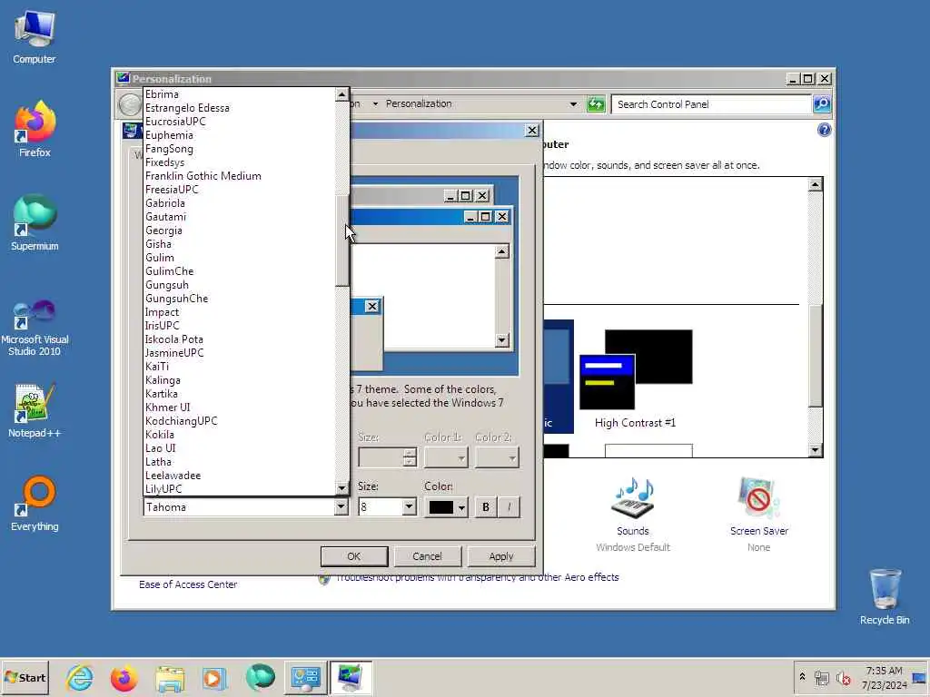
Task: Open the address bar history dropdown
Action: point(573,104)
